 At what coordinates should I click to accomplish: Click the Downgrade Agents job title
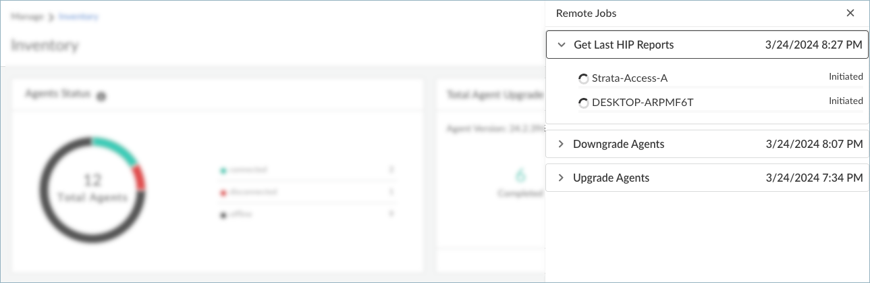pos(618,144)
